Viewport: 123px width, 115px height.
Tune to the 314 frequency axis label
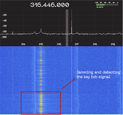click(x=23, y=44)
